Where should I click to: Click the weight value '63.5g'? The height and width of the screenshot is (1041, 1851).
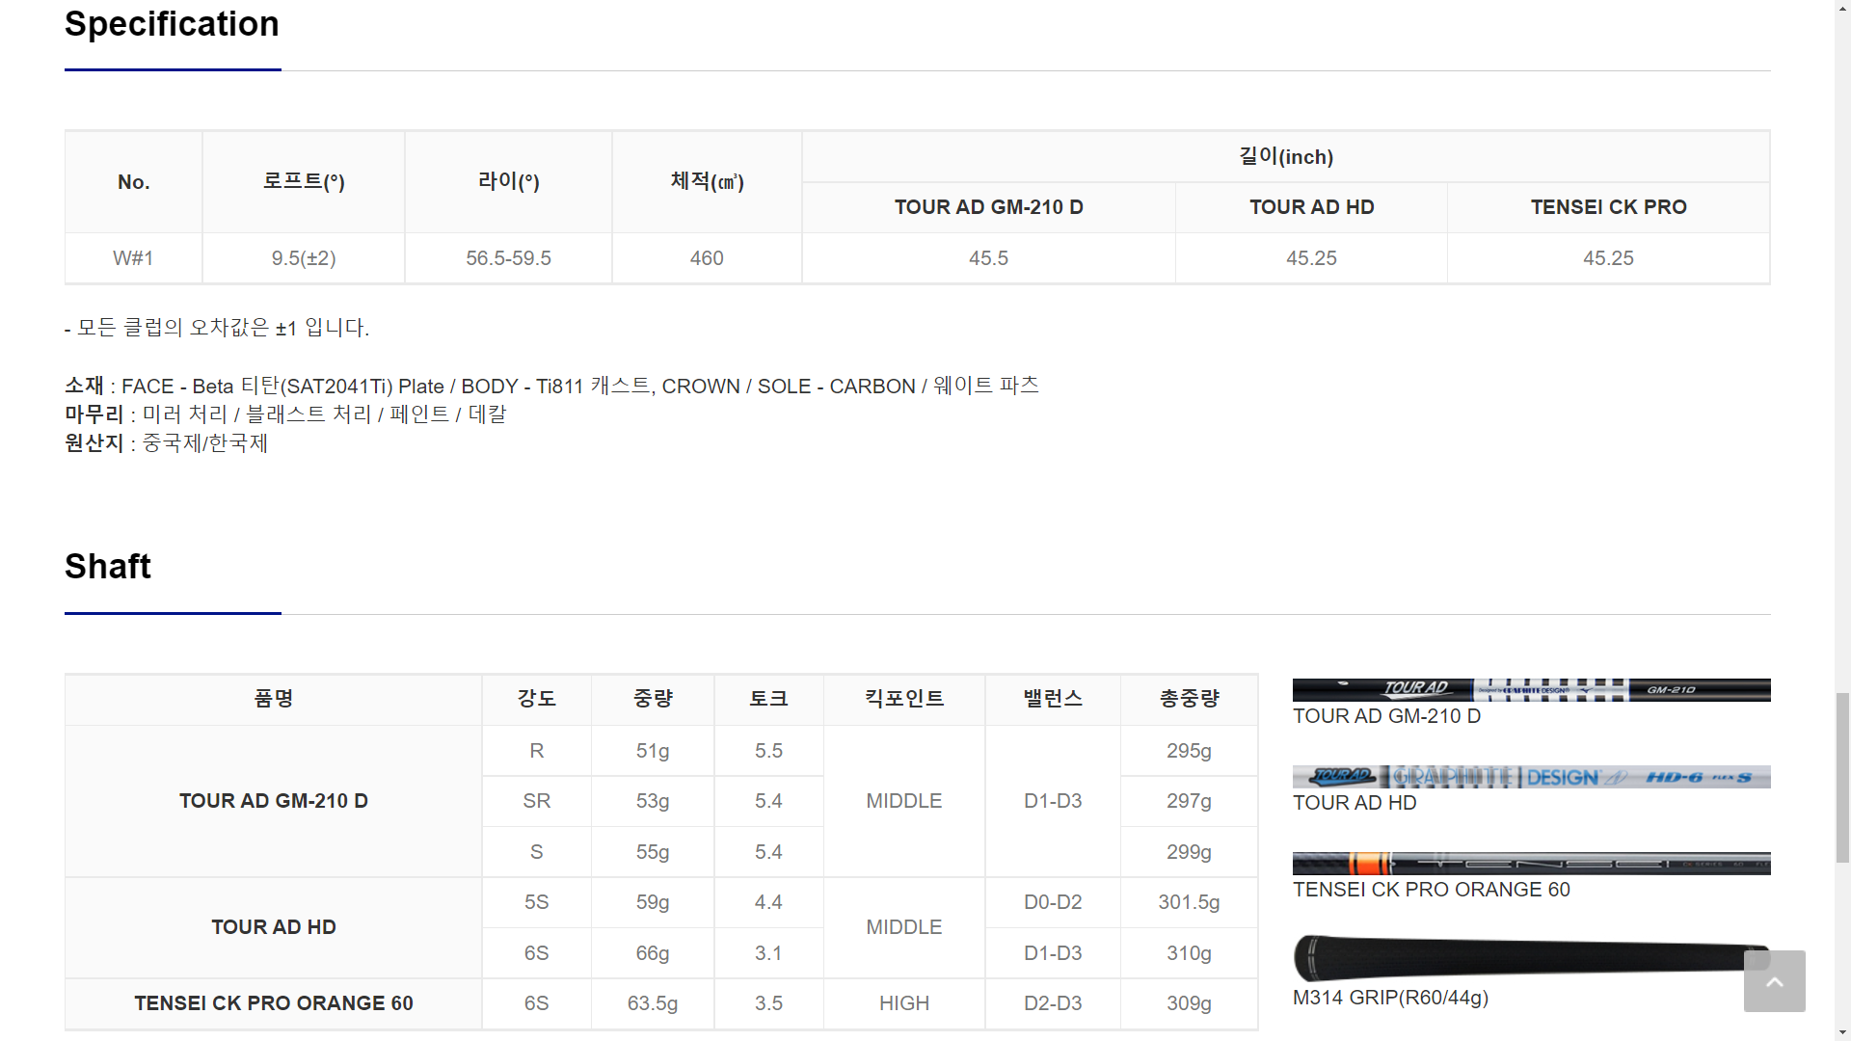653,1003
